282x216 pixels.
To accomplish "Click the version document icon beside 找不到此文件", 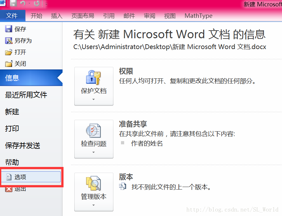I will click(123, 186).
